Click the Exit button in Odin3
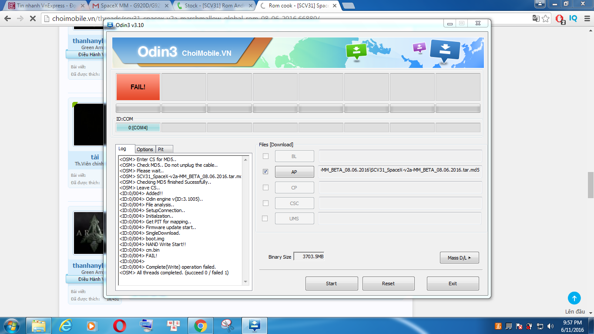Screen dimensions: 594x334 [453, 283]
